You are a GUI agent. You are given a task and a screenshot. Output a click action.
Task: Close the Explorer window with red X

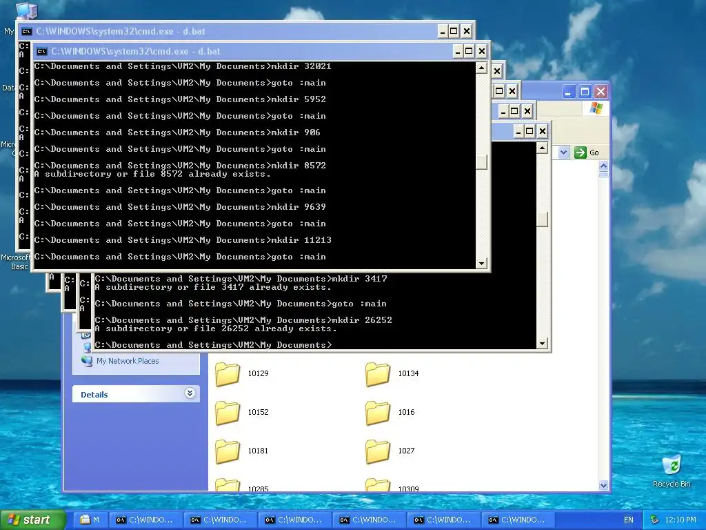click(601, 92)
